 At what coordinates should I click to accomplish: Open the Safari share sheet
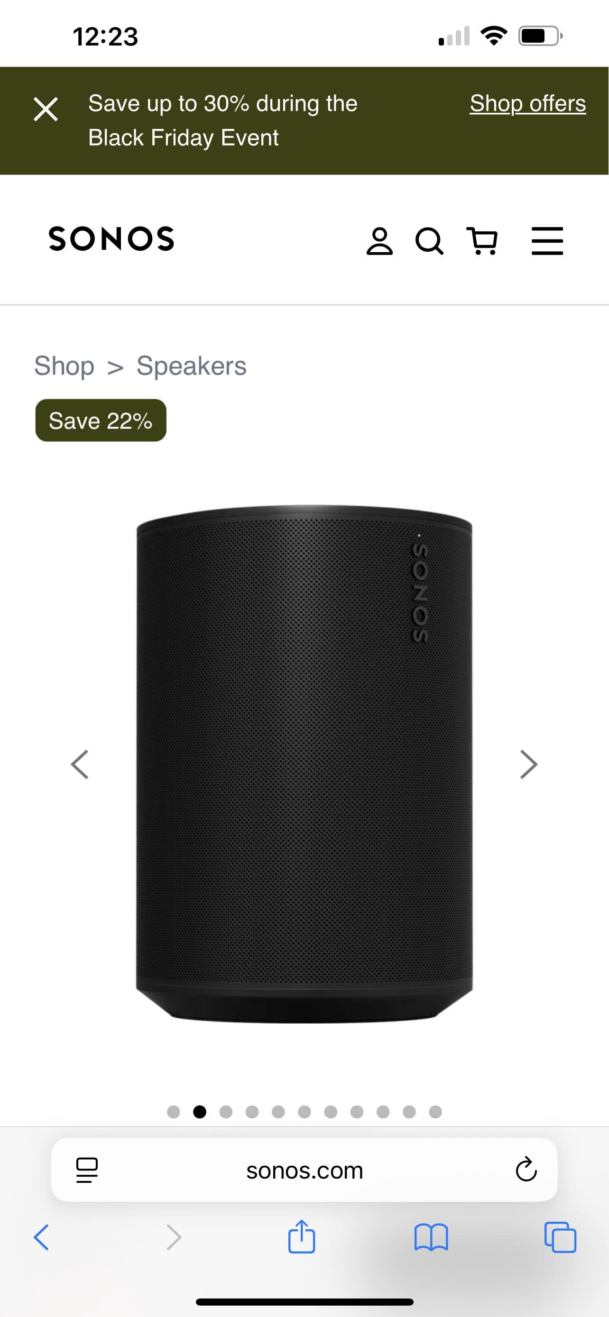[302, 1237]
